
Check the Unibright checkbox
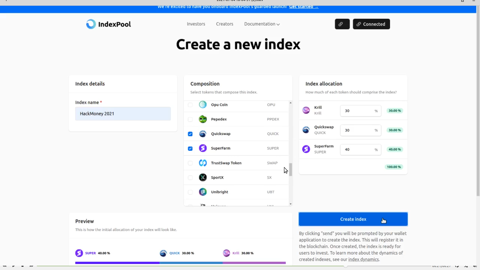190,192
